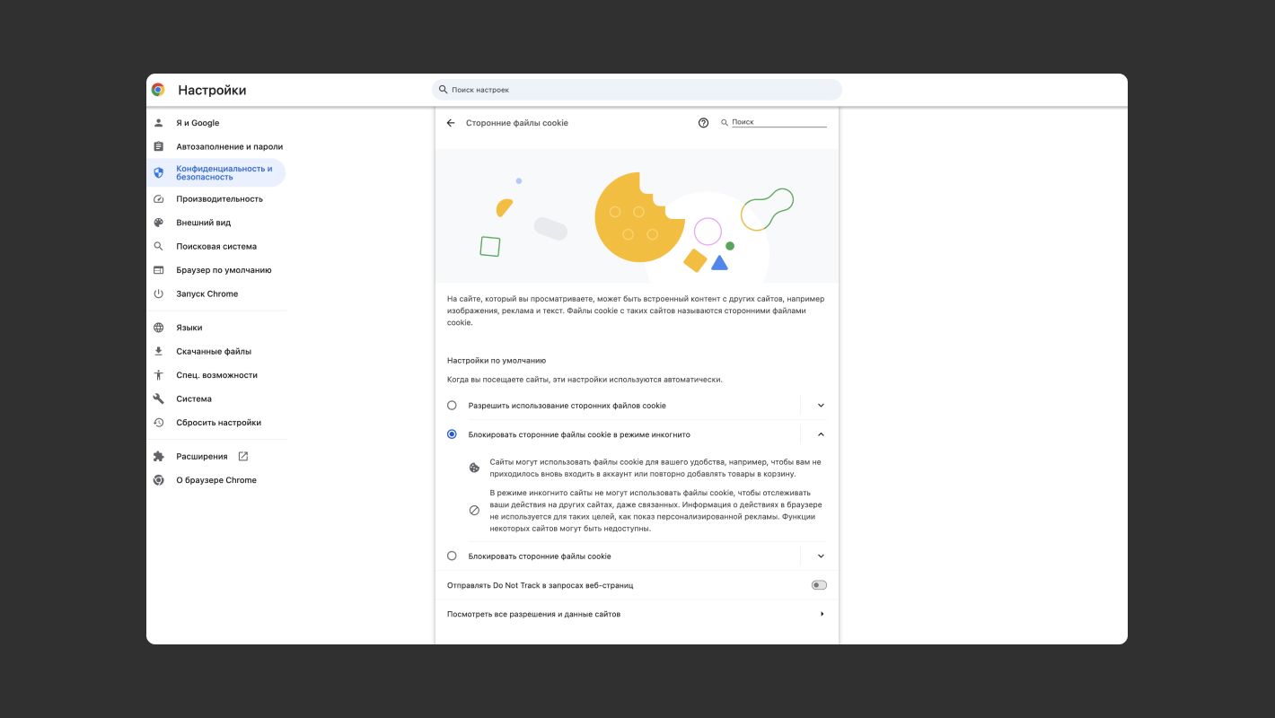This screenshot has height=718, width=1275.
Task: Select the globe icon for Языки
Action: [x=159, y=327]
